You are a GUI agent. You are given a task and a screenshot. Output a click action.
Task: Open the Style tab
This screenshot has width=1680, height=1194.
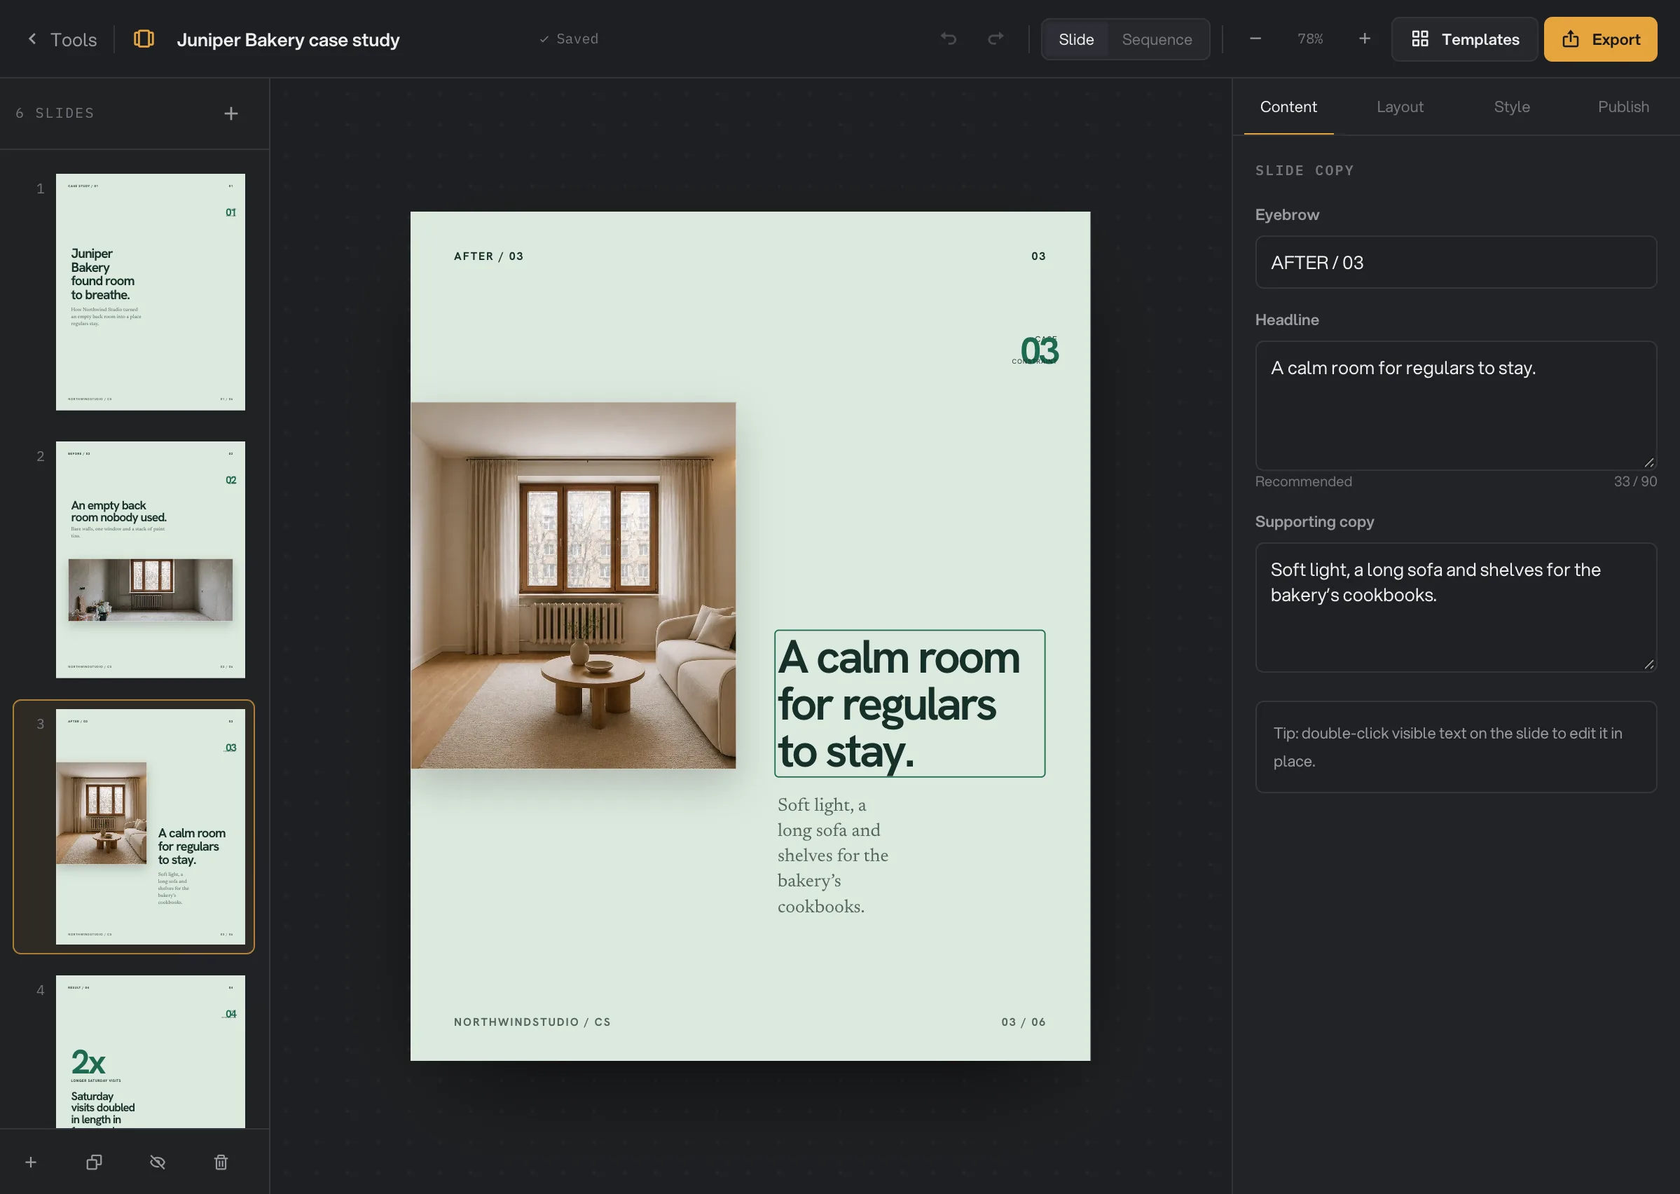pyautogui.click(x=1511, y=107)
